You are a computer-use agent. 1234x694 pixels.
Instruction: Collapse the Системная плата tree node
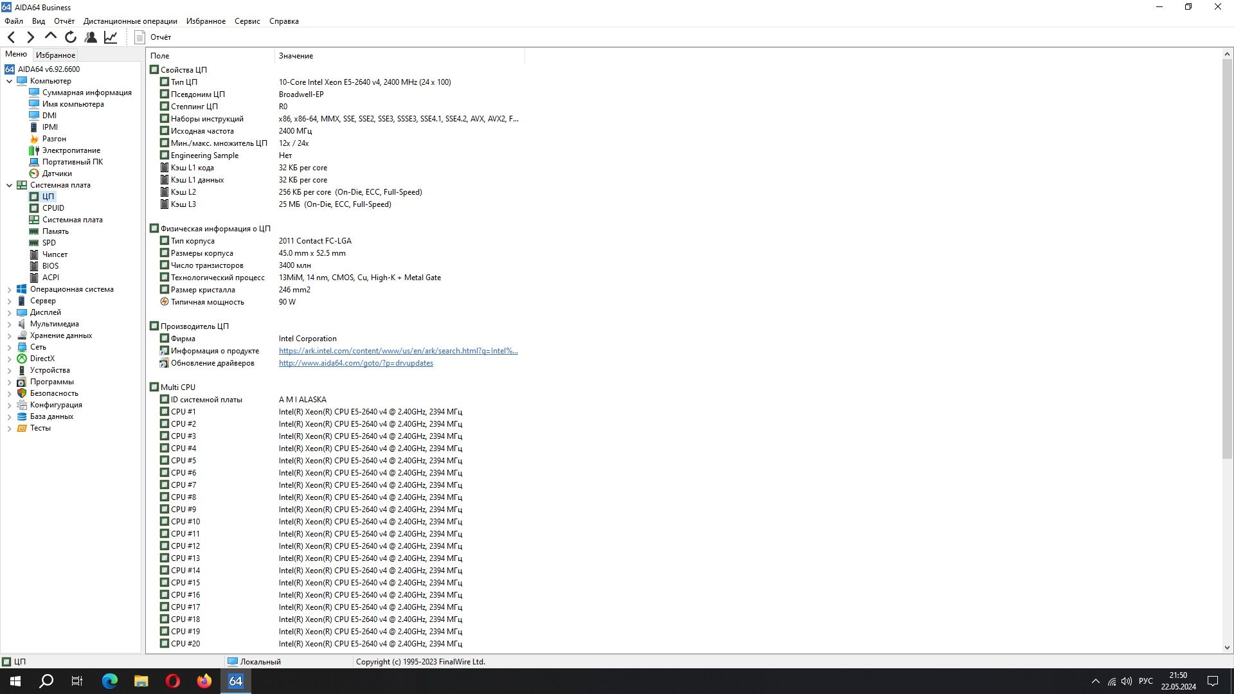9,185
